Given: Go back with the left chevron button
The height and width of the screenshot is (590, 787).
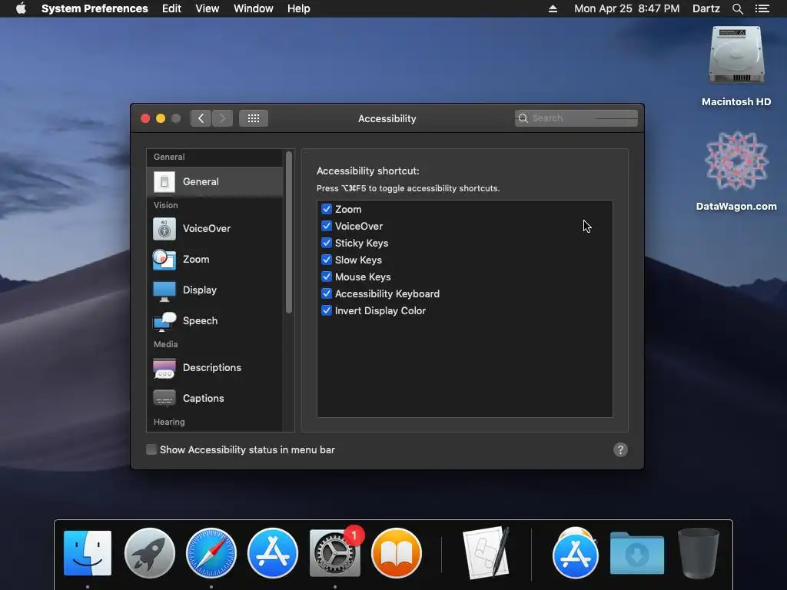Looking at the screenshot, I should tap(201, 118).
